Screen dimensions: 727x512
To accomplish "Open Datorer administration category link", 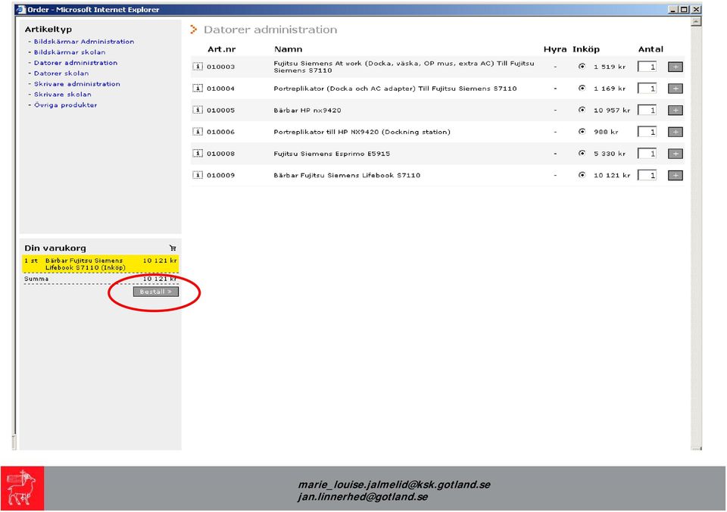I will click(x=76, y=63).
